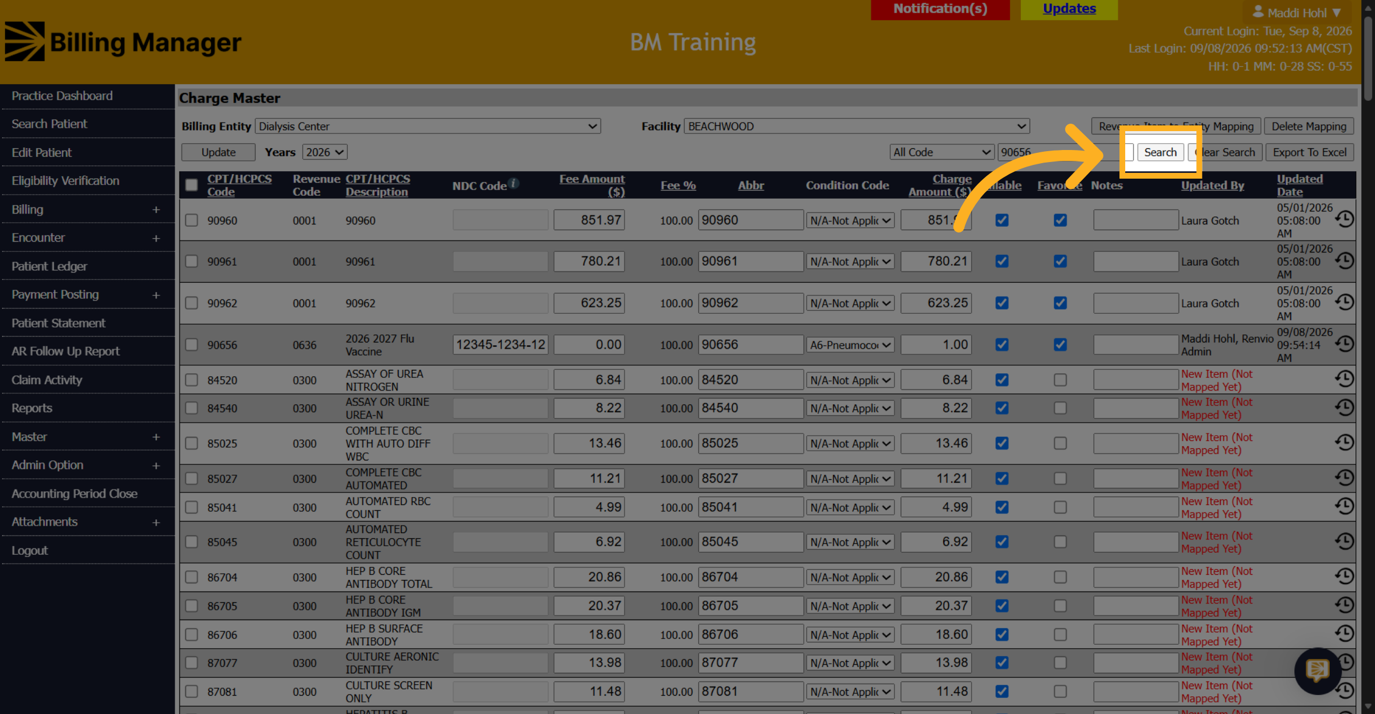This screenshot has width=1375, height=714.
Task: Check the row checkbox for 90960
Action: [x=191, y=220]
